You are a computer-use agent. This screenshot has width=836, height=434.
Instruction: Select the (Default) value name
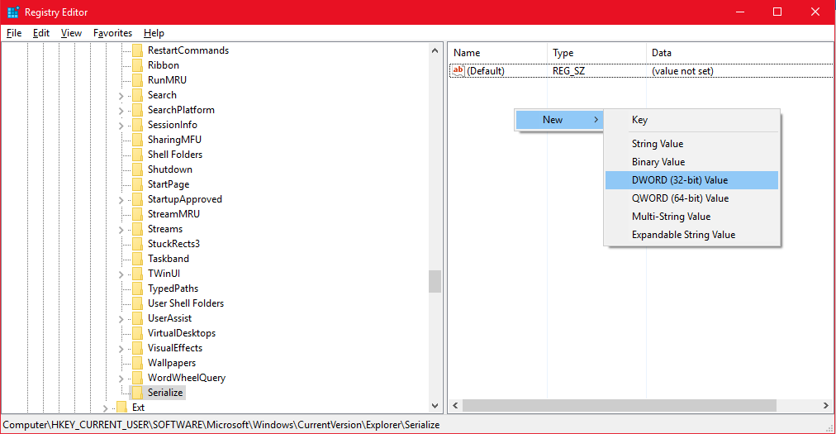click(486, 71)
